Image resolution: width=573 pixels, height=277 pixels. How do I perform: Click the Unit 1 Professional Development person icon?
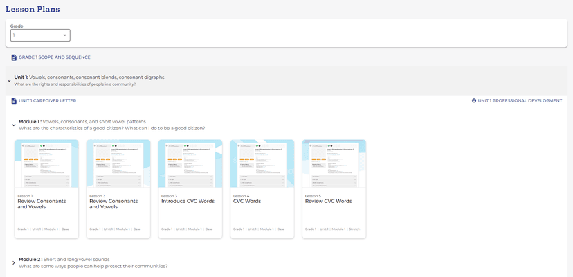point(474,101)
